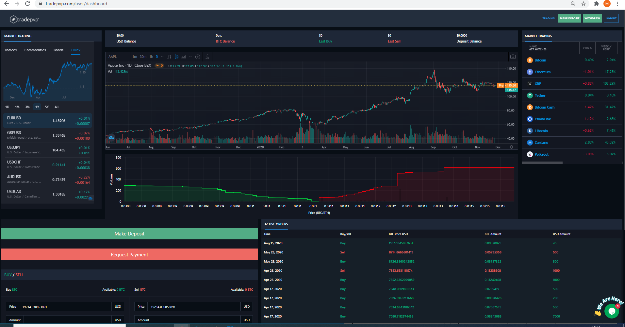Image resolution: width=625 pixels, height=327 pixels.
Task: Set chart interval to 1h
Action: 151,57
